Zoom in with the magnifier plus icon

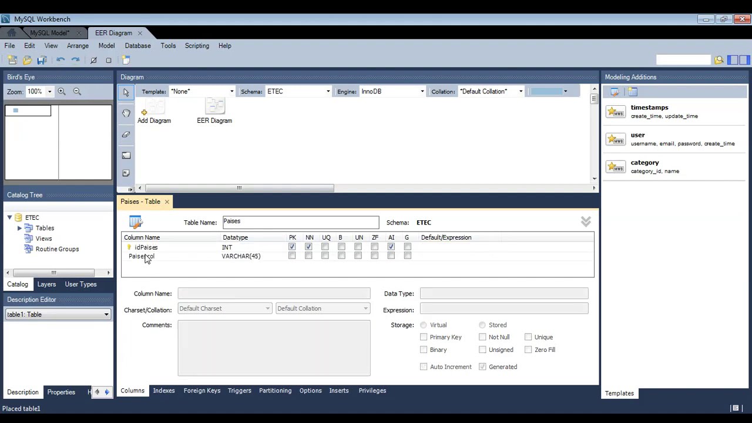tap(62, 92)
